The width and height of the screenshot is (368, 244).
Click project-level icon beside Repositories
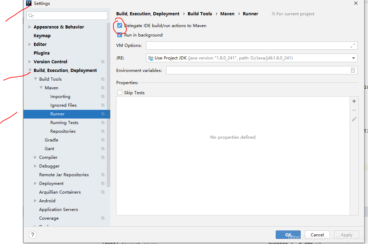103,131
